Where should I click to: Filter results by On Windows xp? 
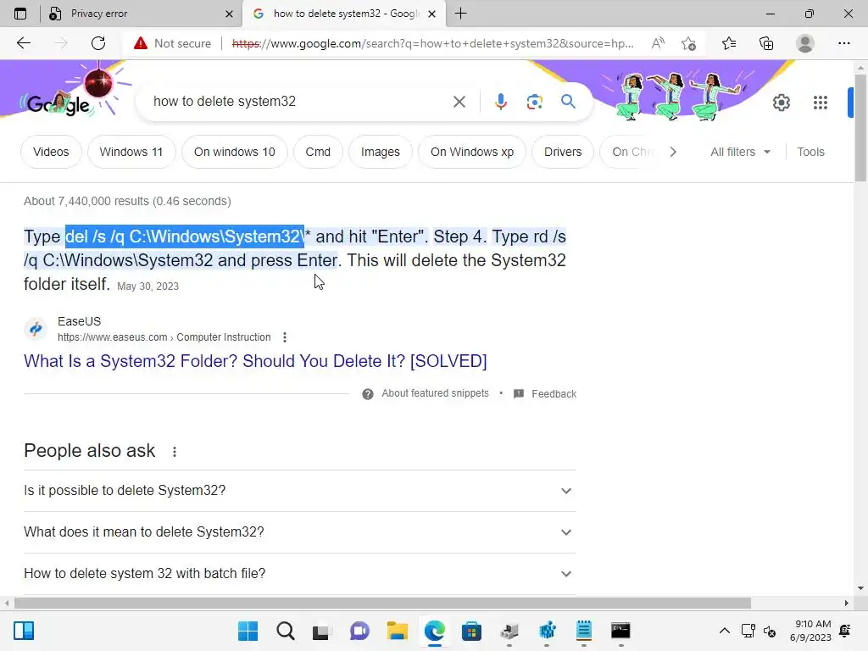[472, 152]
